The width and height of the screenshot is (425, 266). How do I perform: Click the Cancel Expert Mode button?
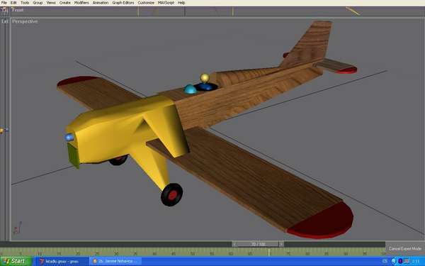[405, 249]
